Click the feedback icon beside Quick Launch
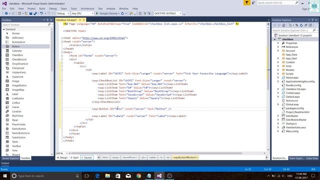The height and width of the screenshot is (180, 320). [x=253, y=2]
